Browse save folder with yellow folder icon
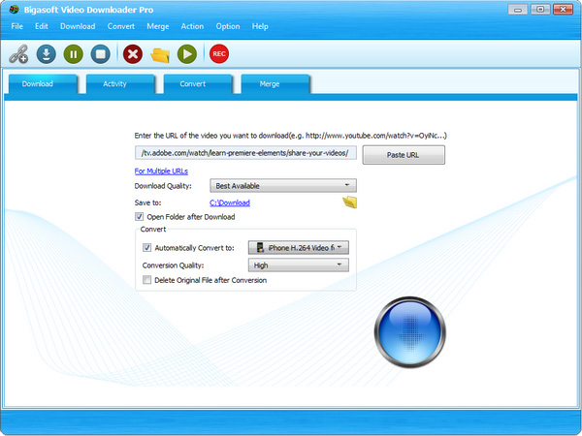Image resolution: width=582 pixels, height=436 pixels. 349,202
